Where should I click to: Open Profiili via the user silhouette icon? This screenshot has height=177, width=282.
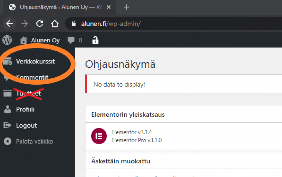(7, 109)
